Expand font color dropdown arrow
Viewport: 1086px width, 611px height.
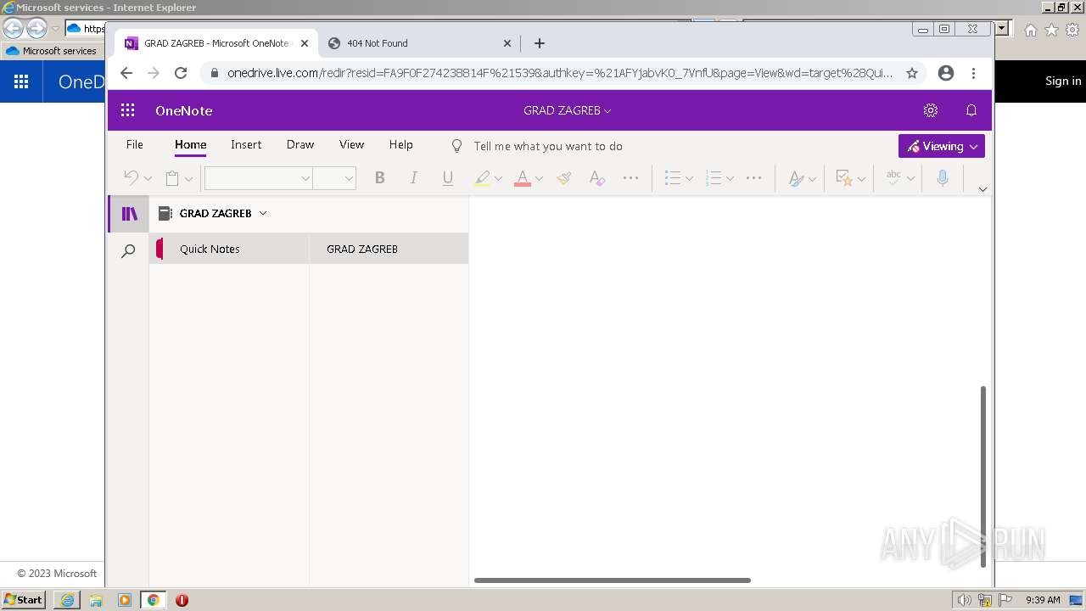click(x=539, y=178)
